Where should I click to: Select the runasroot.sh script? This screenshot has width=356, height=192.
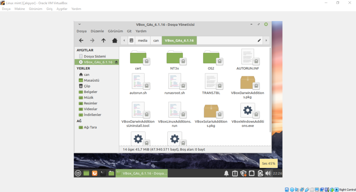pos(174,84)
